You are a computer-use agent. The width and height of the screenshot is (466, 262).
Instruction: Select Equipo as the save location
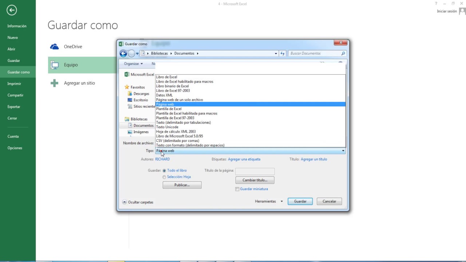[x=82, y=65]
